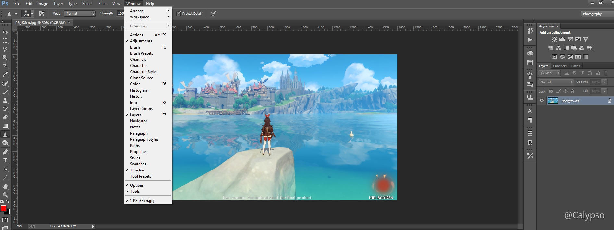Hide the Background layer visibility eye
Viewport: 614px width, 230px height.
tap(542, 101)
